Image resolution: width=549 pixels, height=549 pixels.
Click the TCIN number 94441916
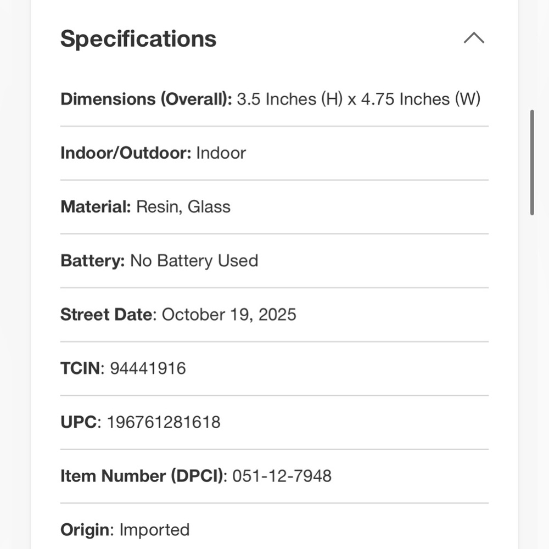click(x=148, y=368)
